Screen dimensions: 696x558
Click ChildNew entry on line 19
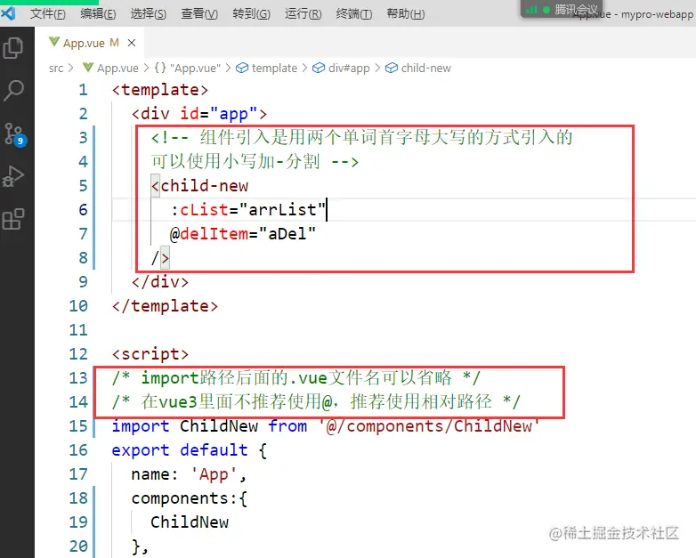pos(190,522)
